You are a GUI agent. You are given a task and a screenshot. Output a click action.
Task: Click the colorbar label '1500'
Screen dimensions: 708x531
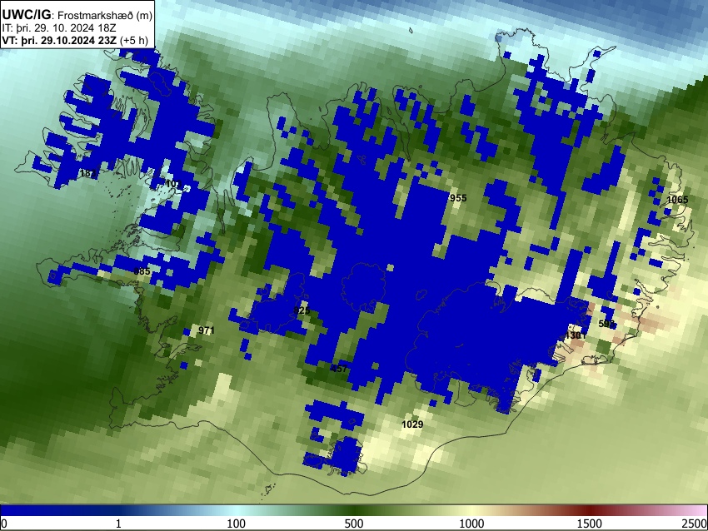(590, 524)
